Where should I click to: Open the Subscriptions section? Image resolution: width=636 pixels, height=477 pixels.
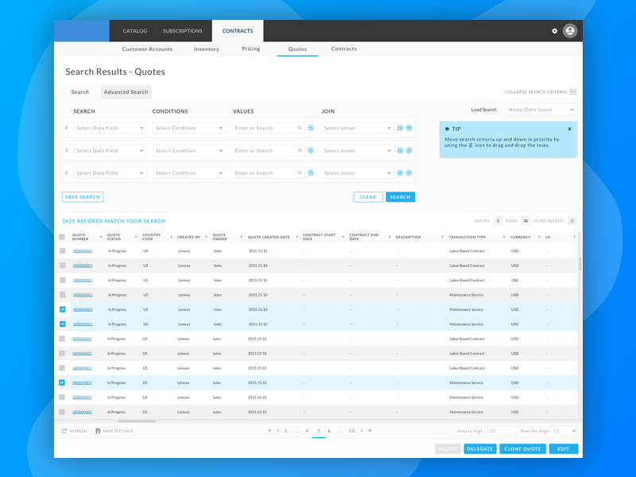182,31
